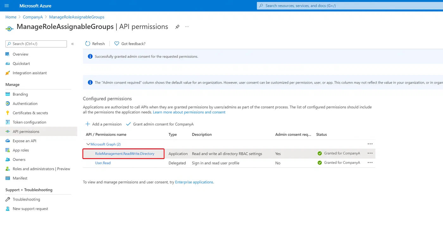Open the Enterprise applications link
443x244 pixels.
point(194,182)
